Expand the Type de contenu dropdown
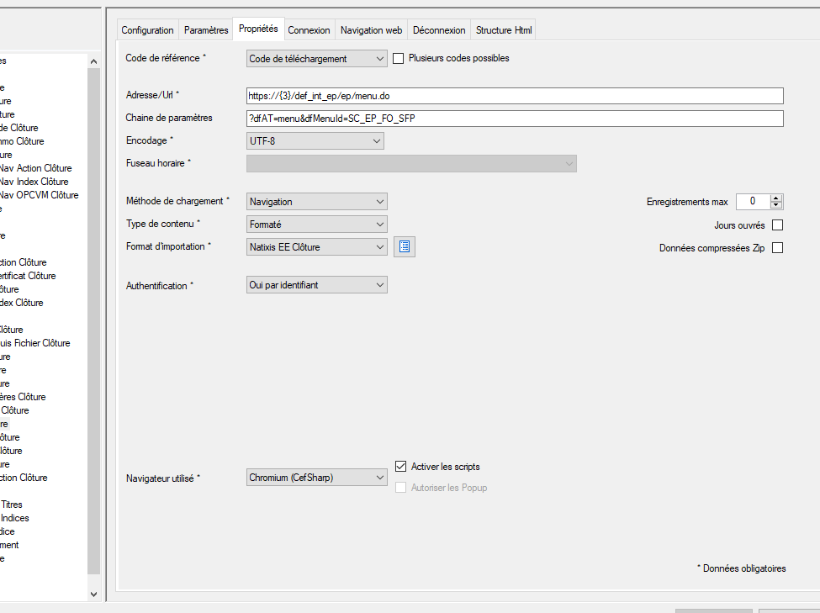Screen dimensions: 820x613 pyautogui.click(x=316, y=225)
